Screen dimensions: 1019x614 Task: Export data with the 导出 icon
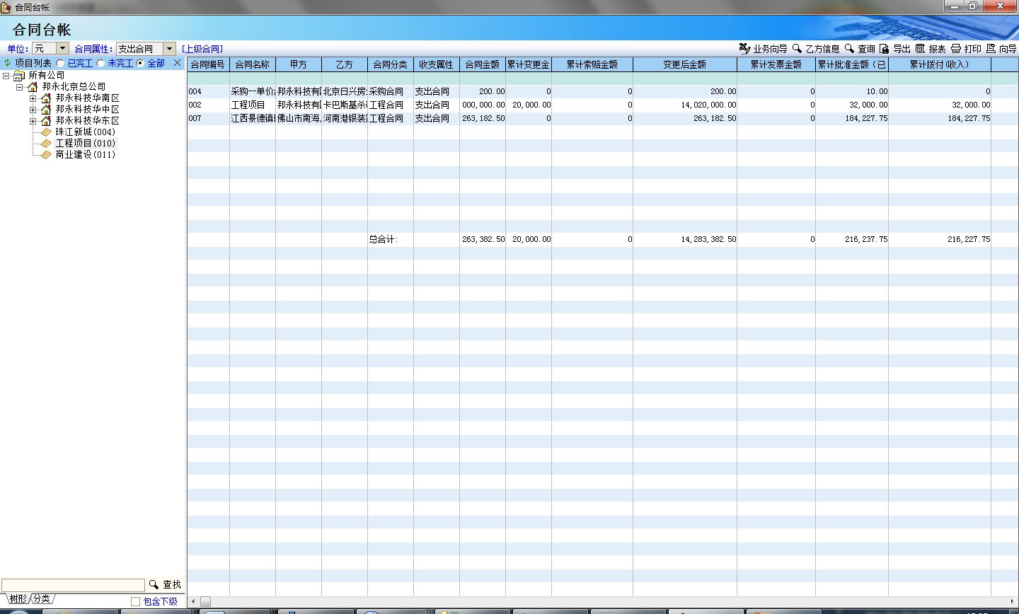[x=884, y=49]
